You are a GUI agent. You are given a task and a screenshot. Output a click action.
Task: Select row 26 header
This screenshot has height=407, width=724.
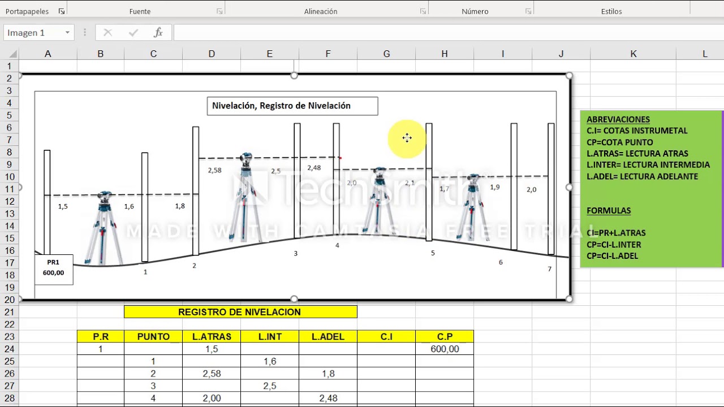coord(10,374)
